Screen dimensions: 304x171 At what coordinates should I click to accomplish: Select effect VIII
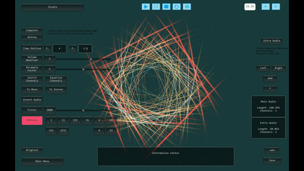(63, 131)
